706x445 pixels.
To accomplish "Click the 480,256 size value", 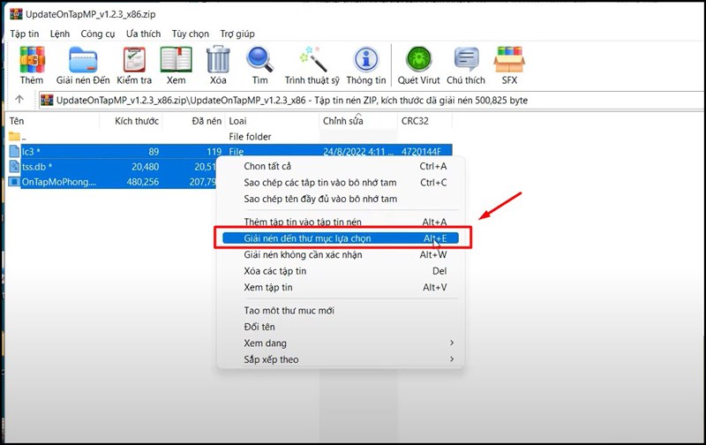I will (x=143, y=182).
